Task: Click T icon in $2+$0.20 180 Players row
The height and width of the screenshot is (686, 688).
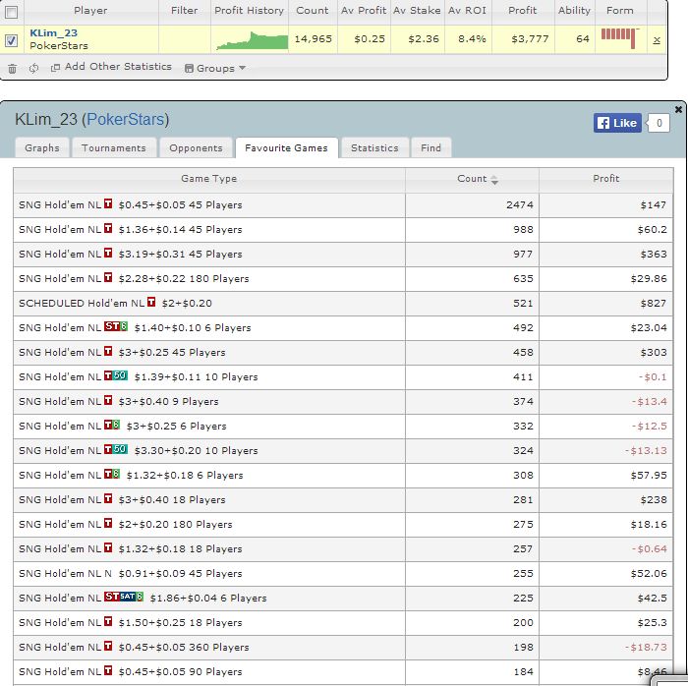Action: [x=108, y=523]
